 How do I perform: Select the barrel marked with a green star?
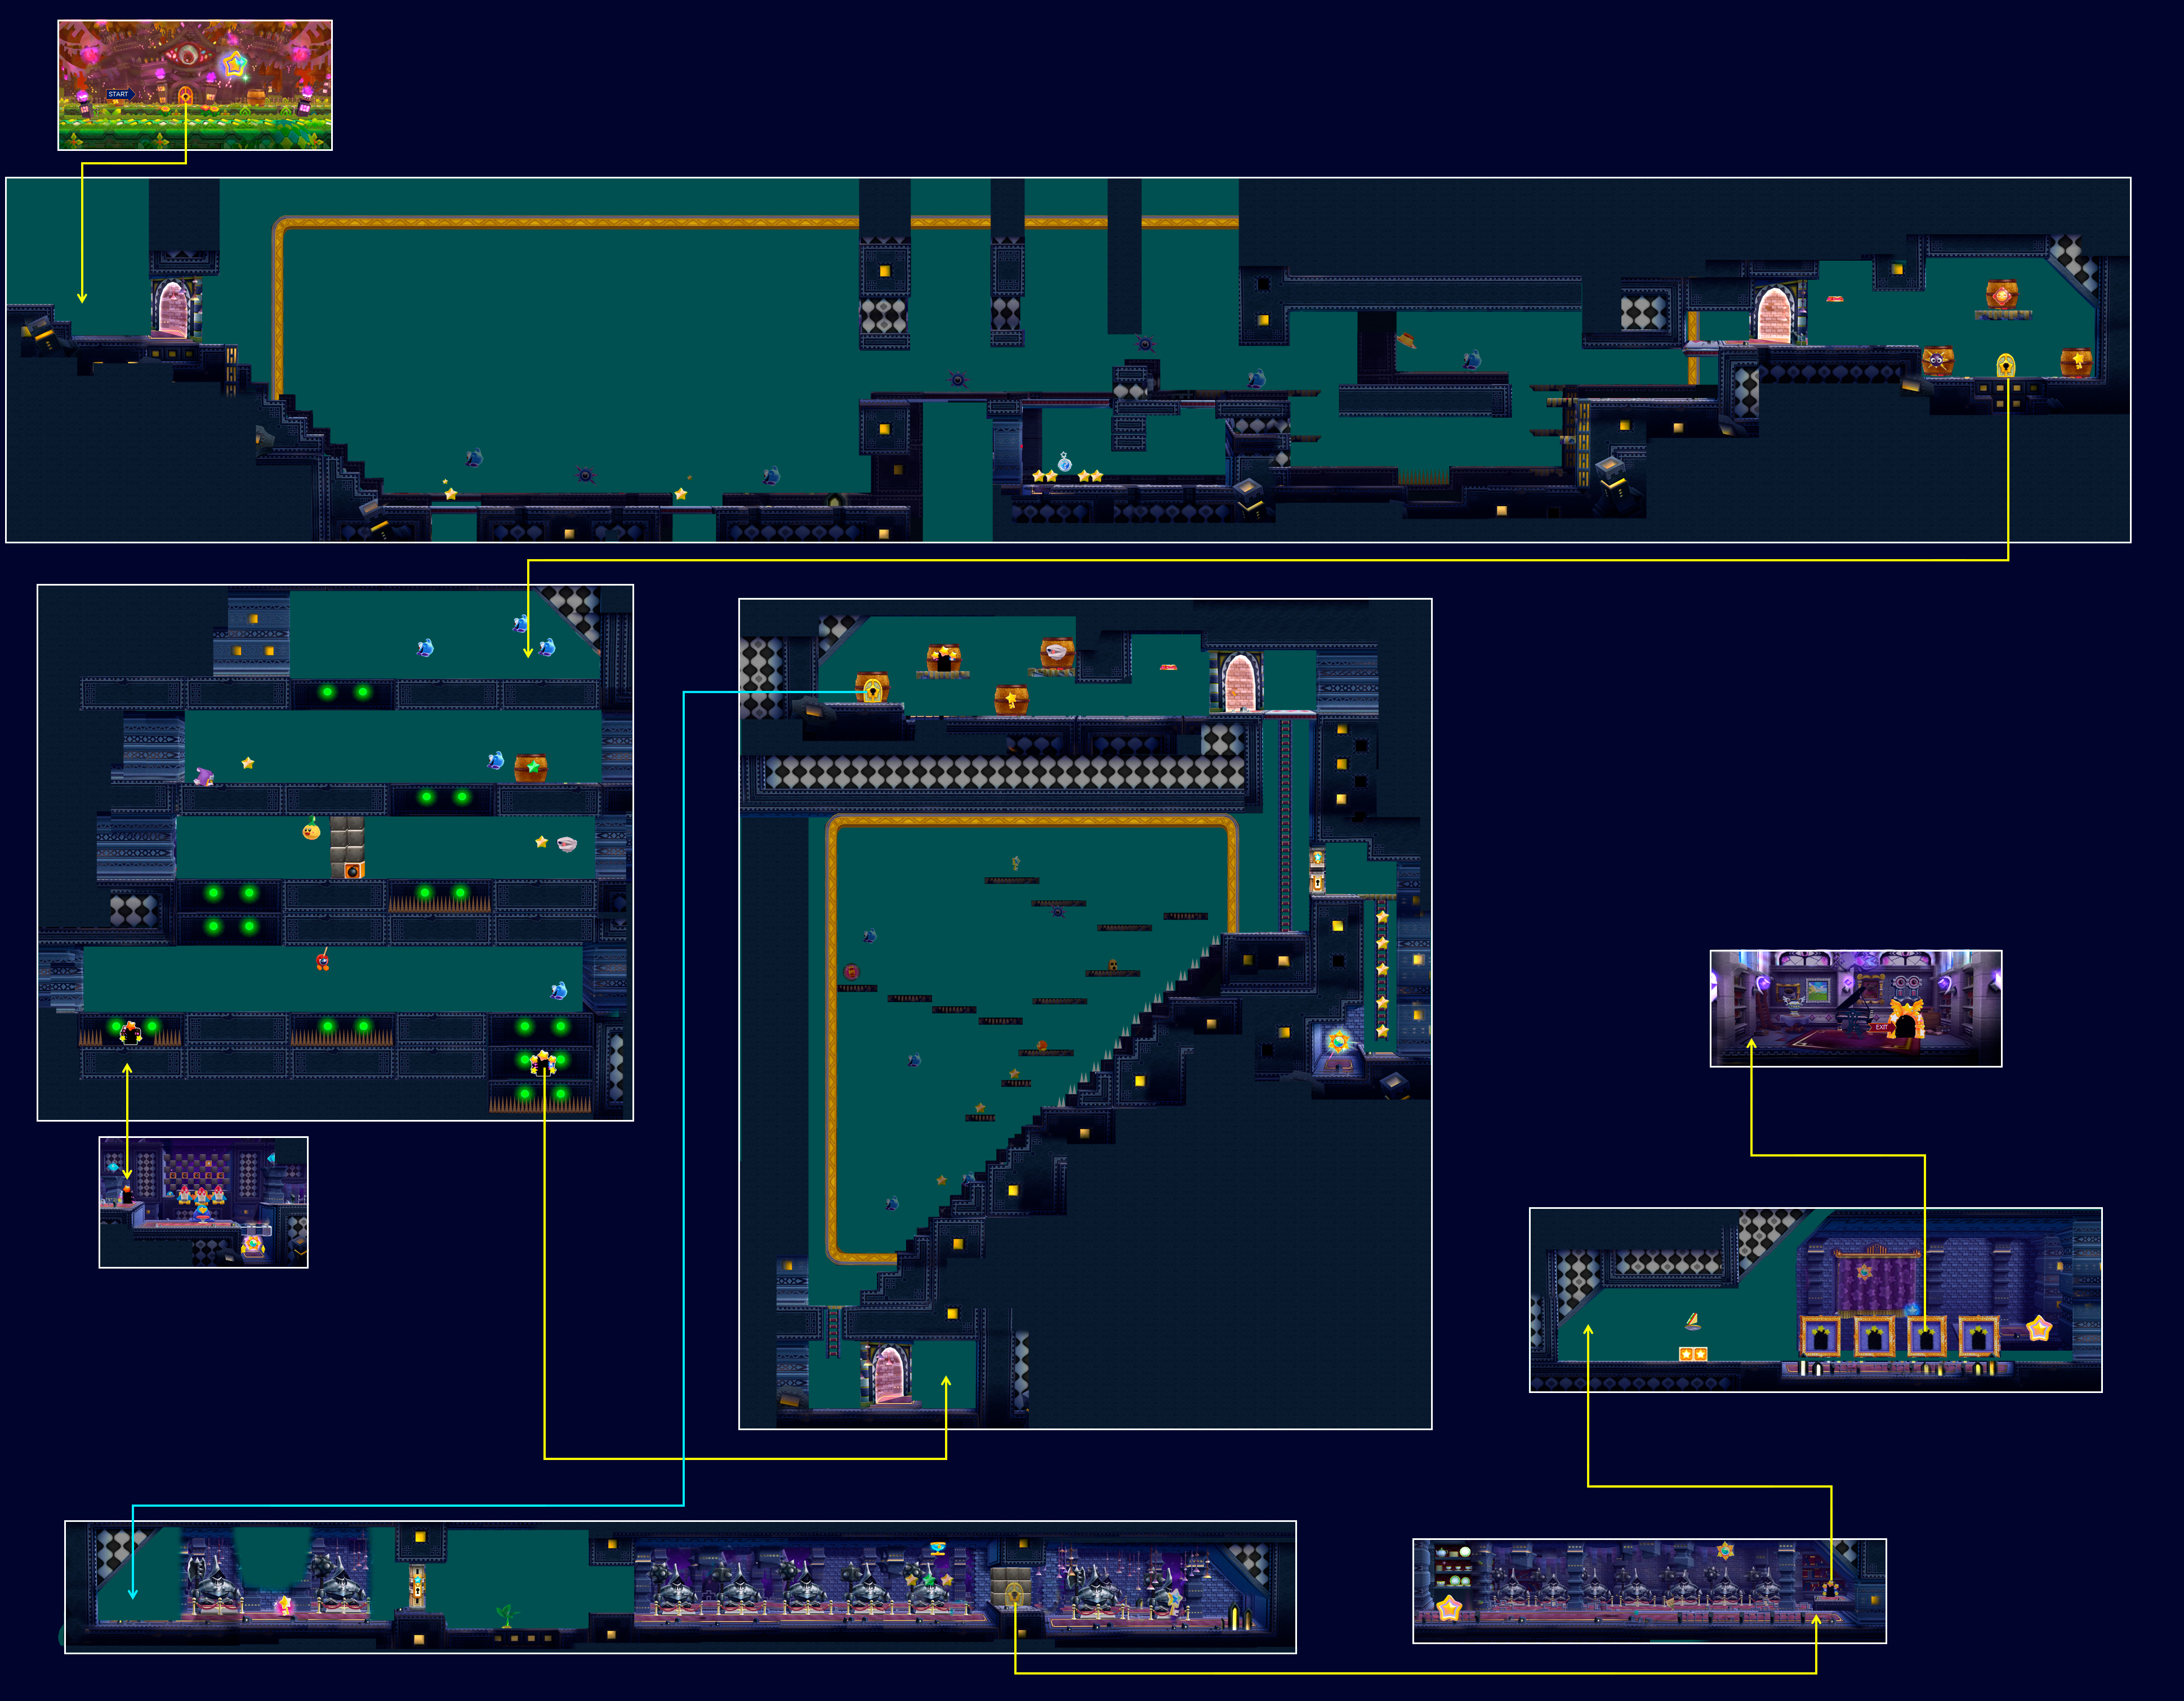point(531,768)
